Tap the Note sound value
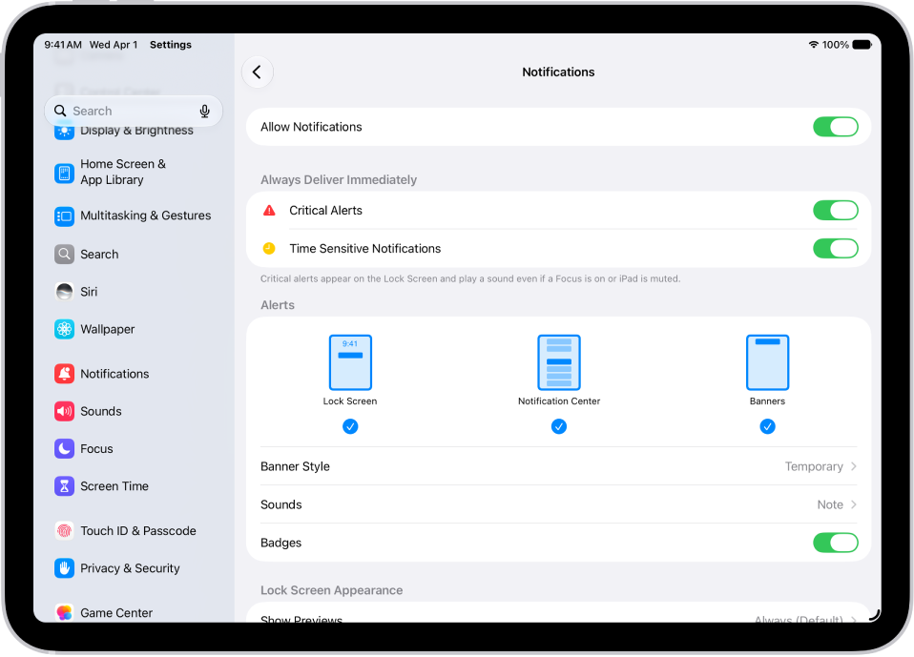This screenshot has width=914, height=657. point(830,505)
